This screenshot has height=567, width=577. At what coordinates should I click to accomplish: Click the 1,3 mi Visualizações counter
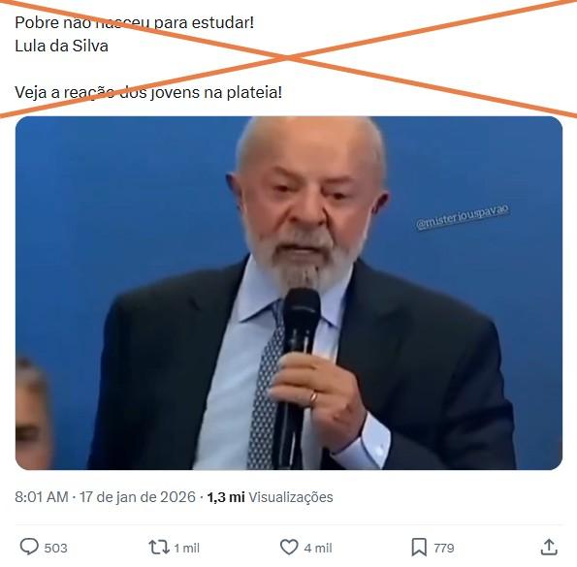click(x=271, y=497)
